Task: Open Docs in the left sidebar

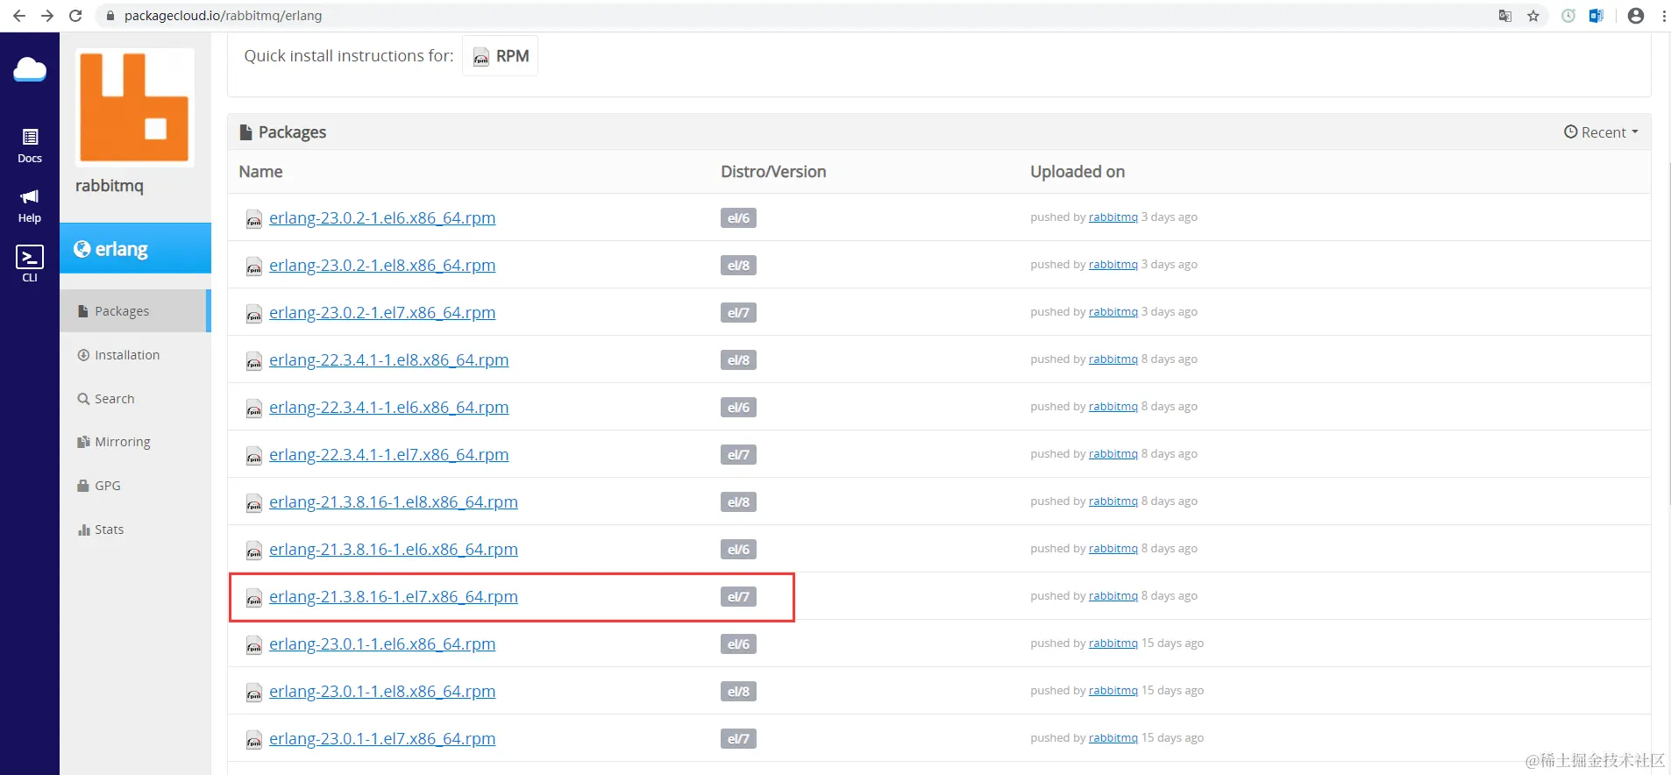Action: [30, 146]
